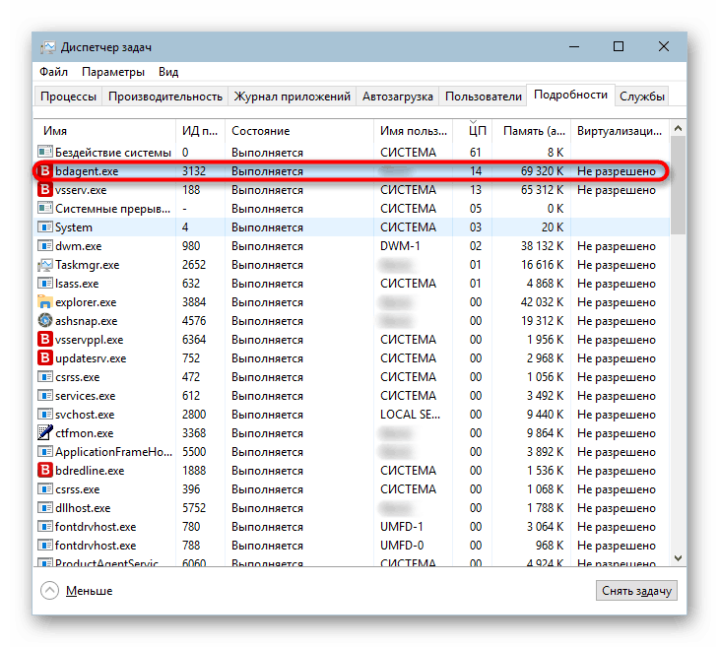Viewport: 719px width, 647px height.
Task: Click the ApplicationFrameHost process icon
Action: coord(45,452)
